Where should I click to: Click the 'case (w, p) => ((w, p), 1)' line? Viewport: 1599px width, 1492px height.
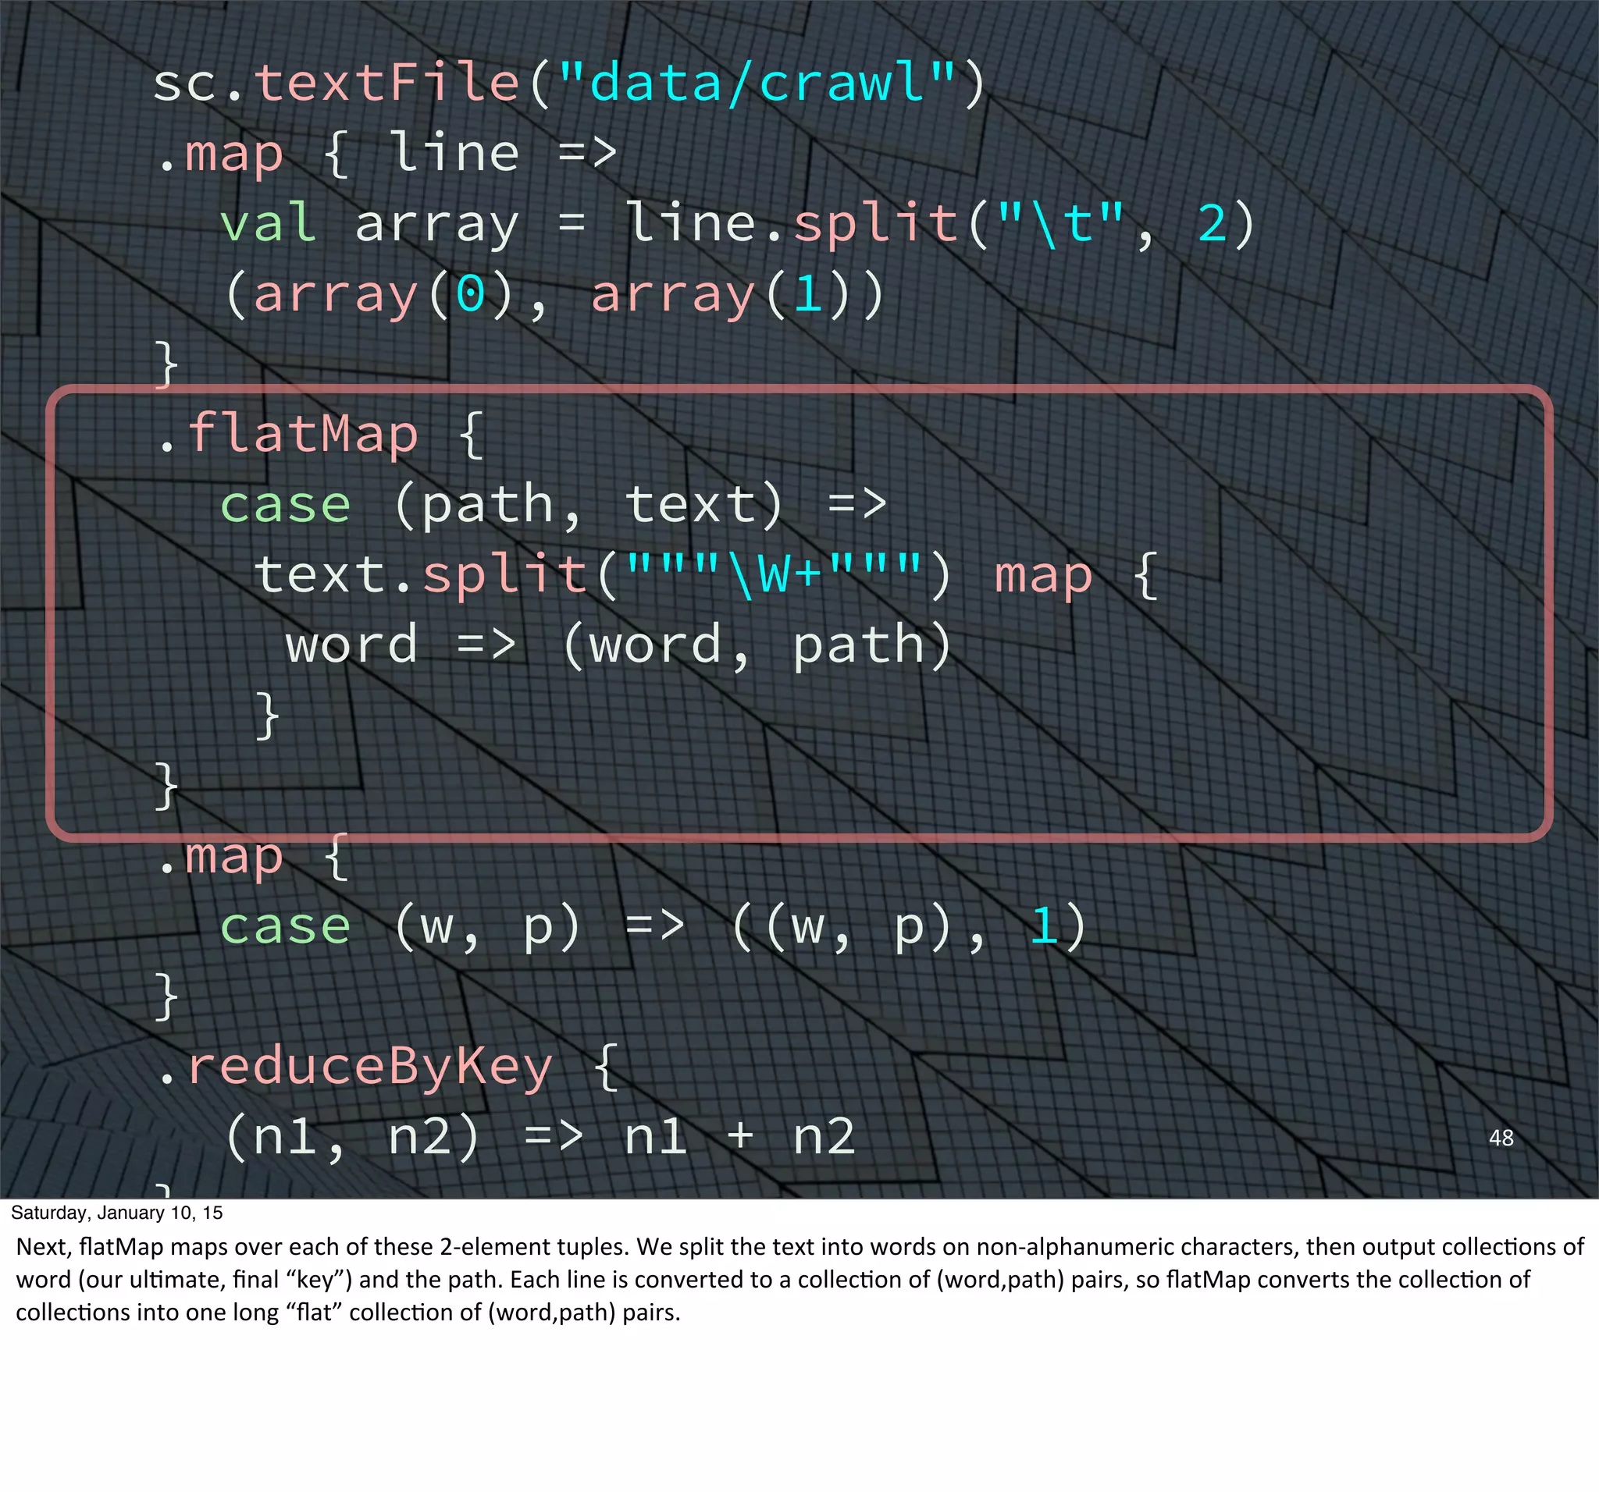pos(653,926)
